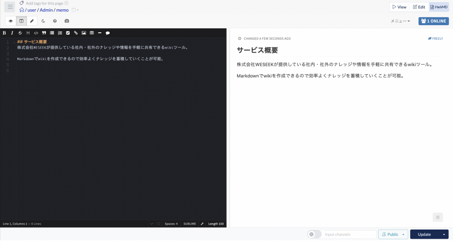Open the 'Admin' breadcrumb link

click(x=46, y=10)
